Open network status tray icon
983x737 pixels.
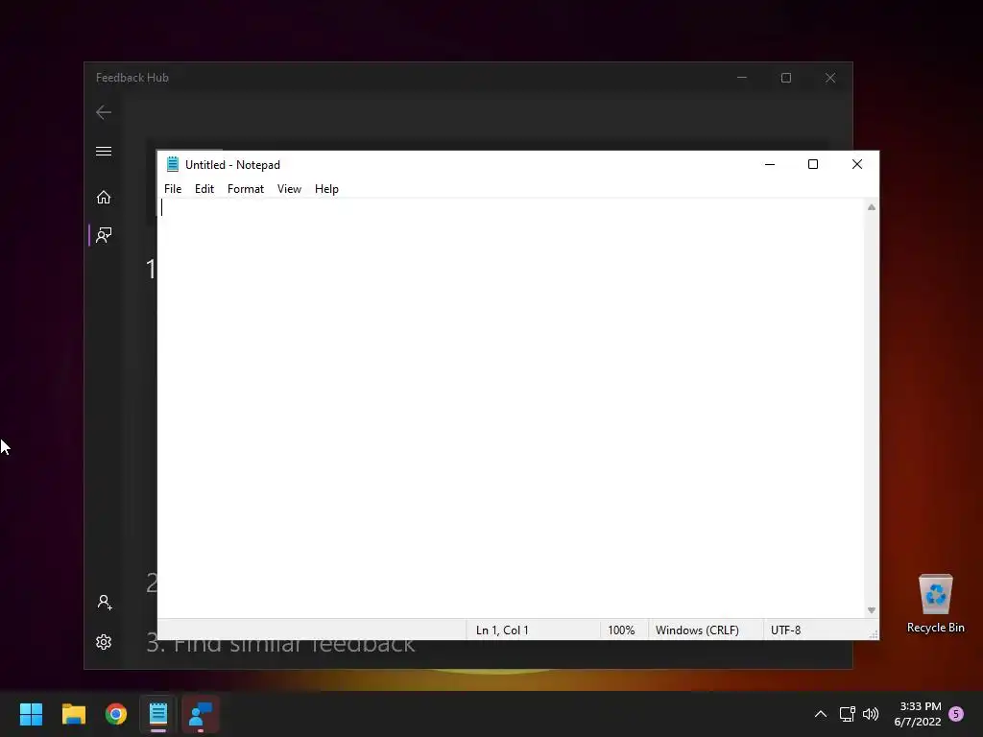847,714
